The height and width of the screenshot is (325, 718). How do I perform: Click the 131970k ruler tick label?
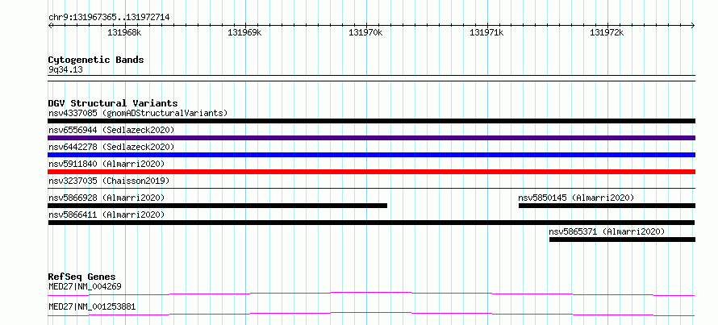click(x=365, y=33)
